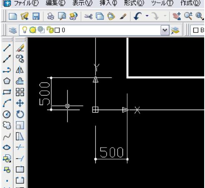The width and height of the screenshot is (205, 188).
Task: Pick the Rotate modify tool
Action: [20, 114]
